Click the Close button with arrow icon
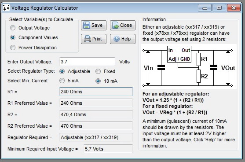This screenshot has width=245, height=162. point(123,25)
